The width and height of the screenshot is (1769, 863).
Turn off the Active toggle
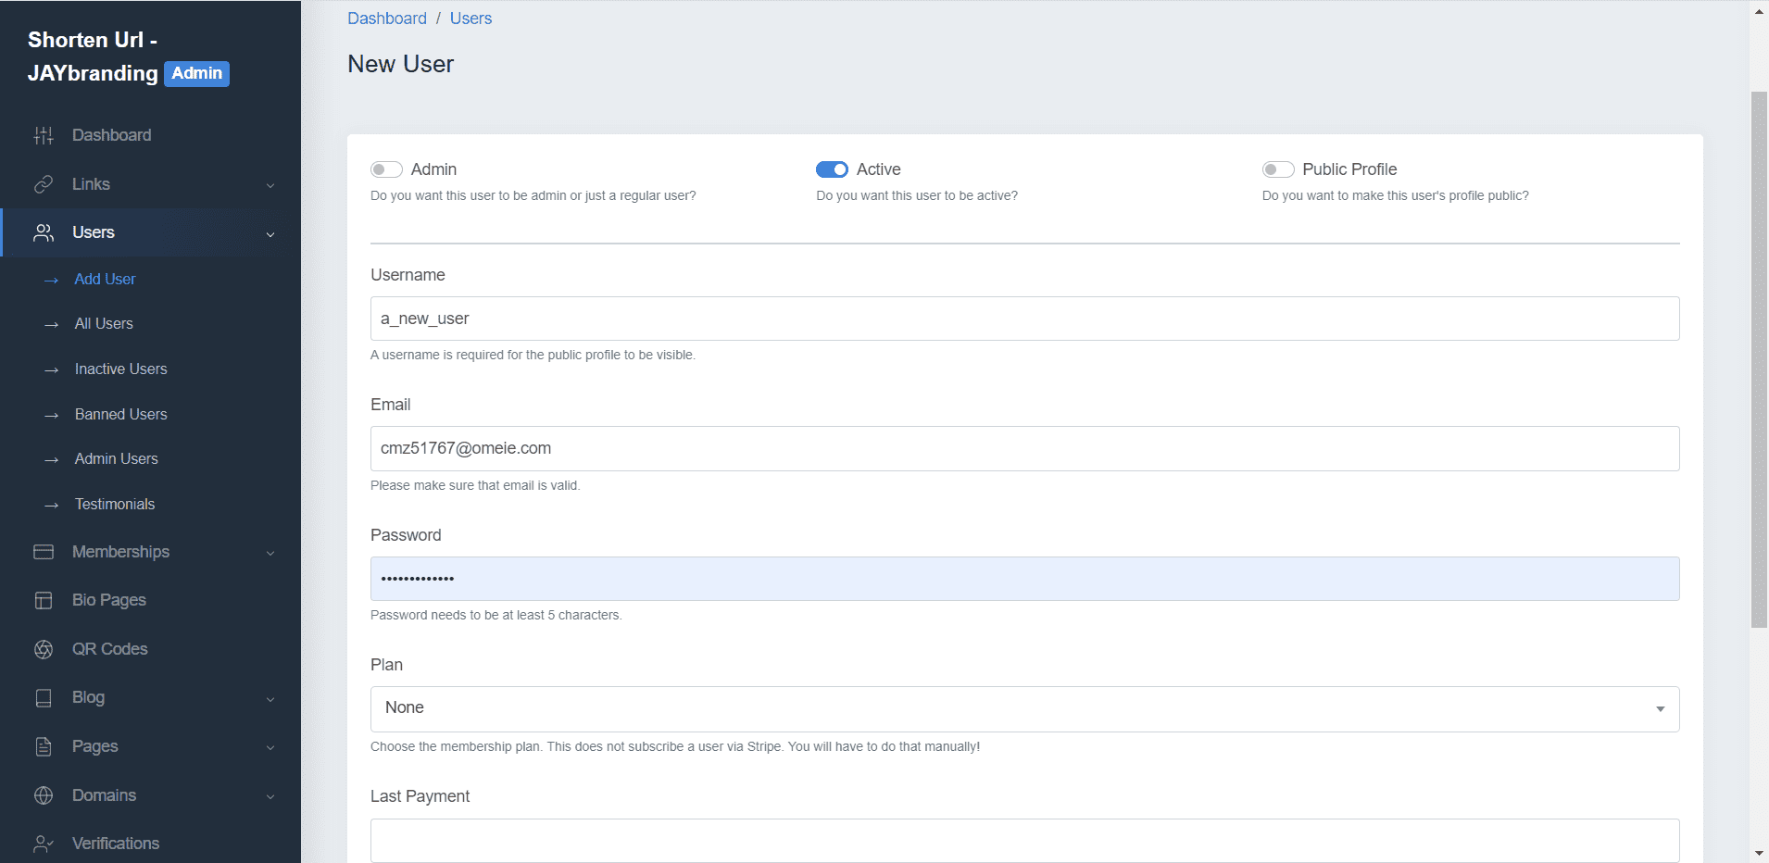coord(832,169)
